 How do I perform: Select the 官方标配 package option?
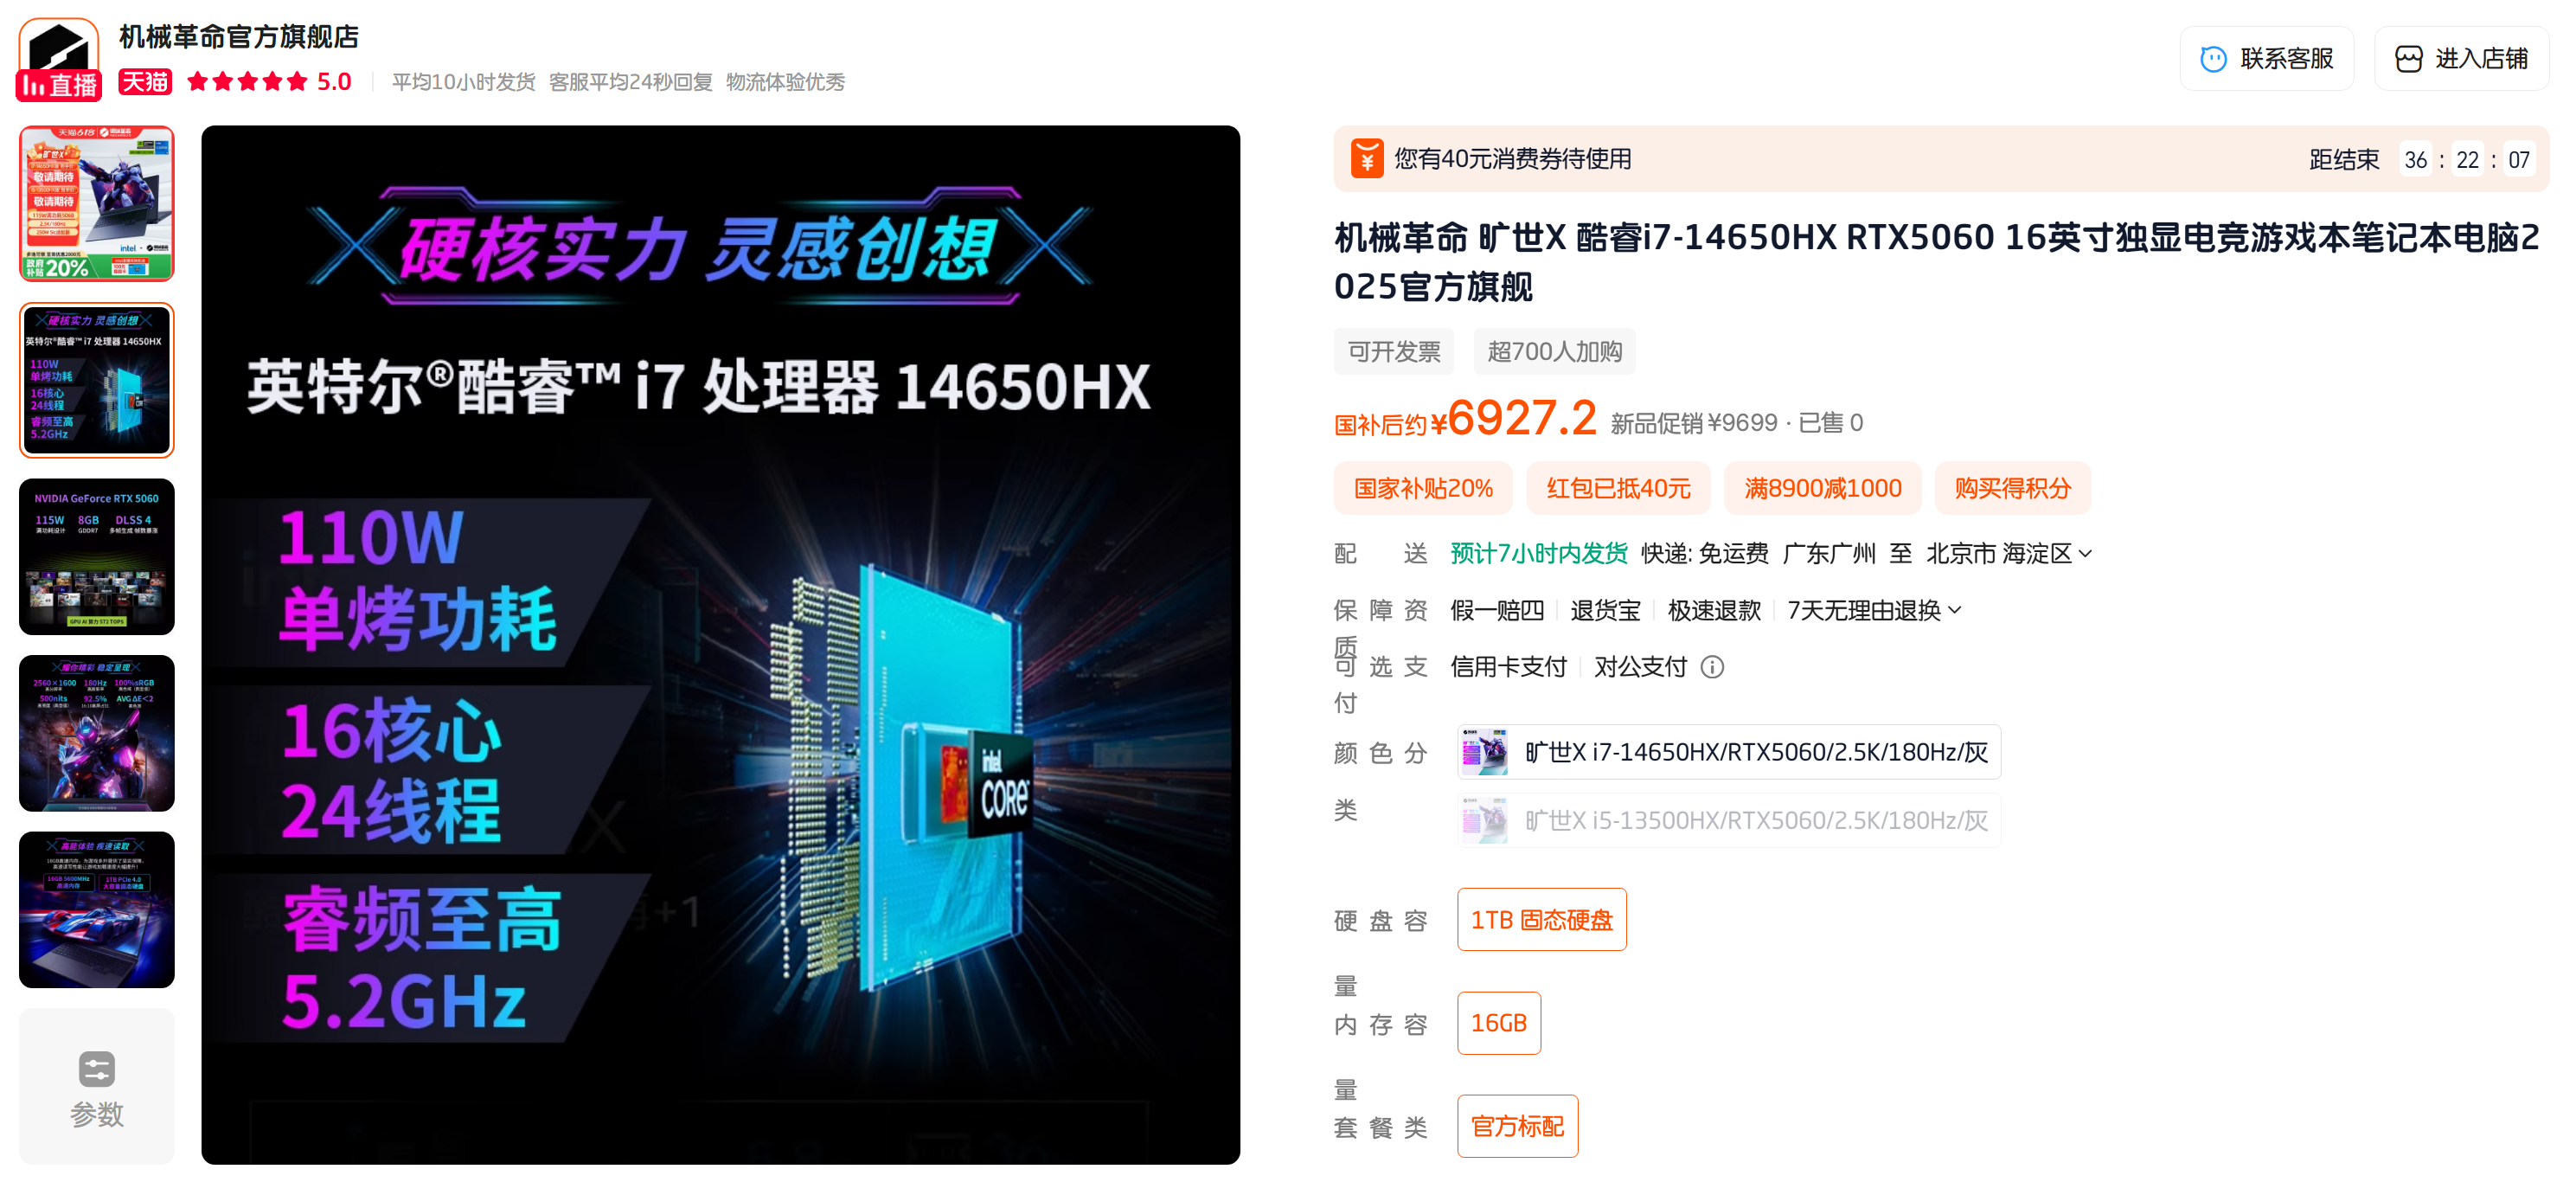coord(1517,1126)
